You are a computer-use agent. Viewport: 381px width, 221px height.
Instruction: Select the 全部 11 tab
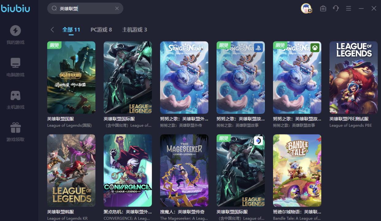71,30
